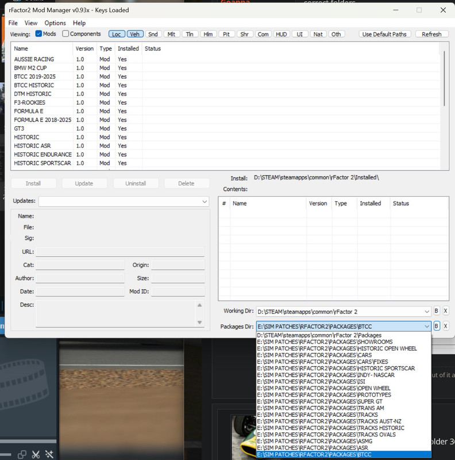
Task: Select the FORMULA E 2018-2025 row
Action: point(225,120)
